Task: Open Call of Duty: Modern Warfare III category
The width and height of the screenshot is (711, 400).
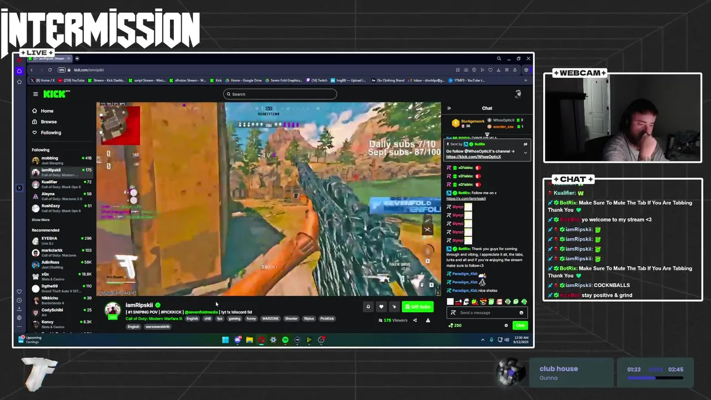Action: pyautogui.click(x=153, y=319)
